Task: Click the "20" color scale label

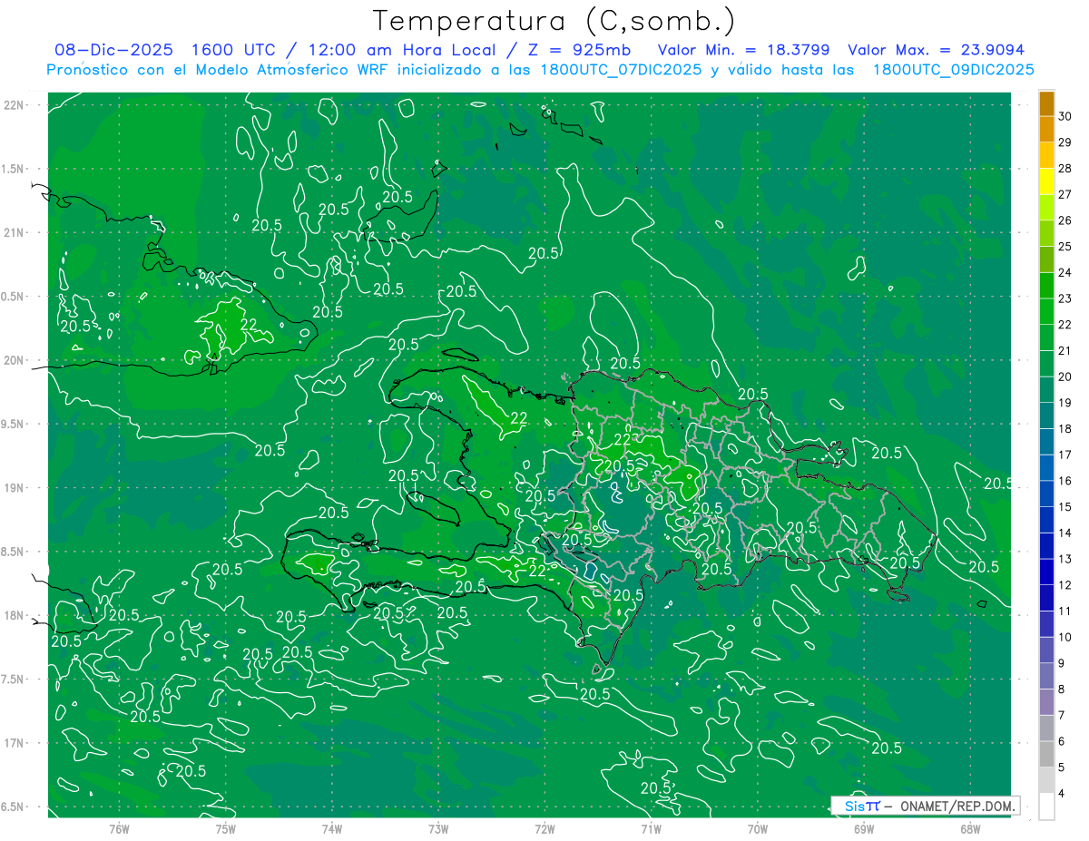Action: [x=1065, y=376]
